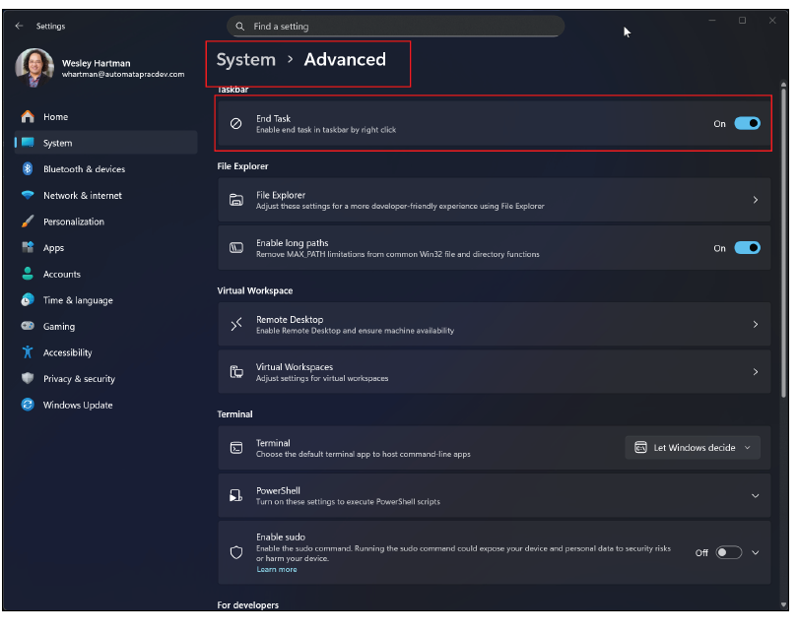The width and height of the screenshot is (798, 632).
Task: Click the Network & internet Wi-Fi icon
Action: (28, 195)
